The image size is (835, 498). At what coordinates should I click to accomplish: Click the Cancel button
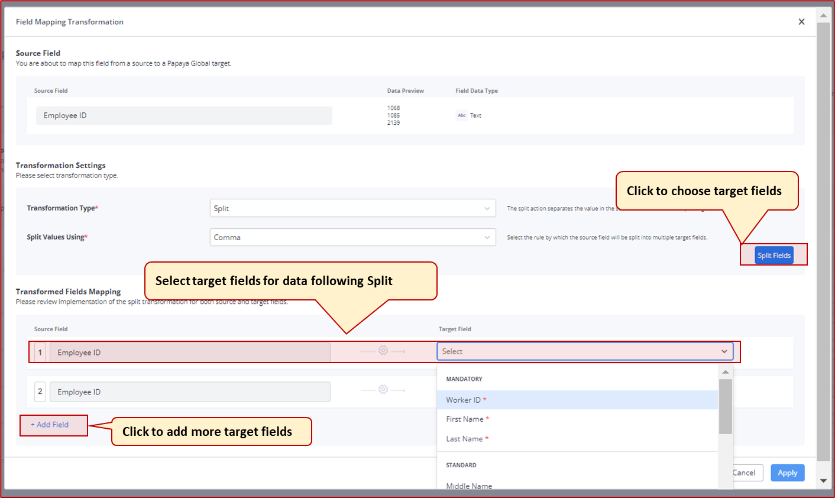[x=744, y=473]
